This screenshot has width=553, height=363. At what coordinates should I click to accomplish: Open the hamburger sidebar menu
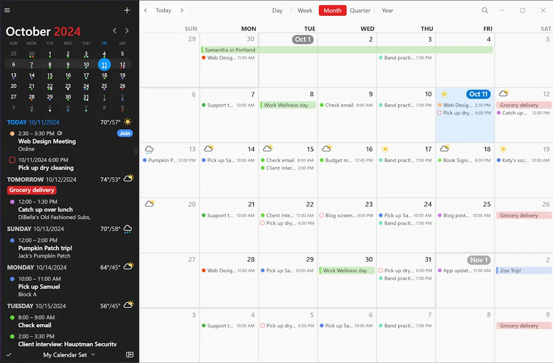coord(7,10)
